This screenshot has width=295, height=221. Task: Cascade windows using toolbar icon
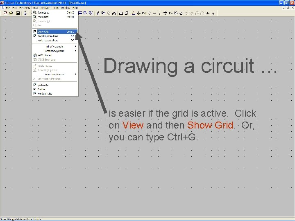point(85,13)
